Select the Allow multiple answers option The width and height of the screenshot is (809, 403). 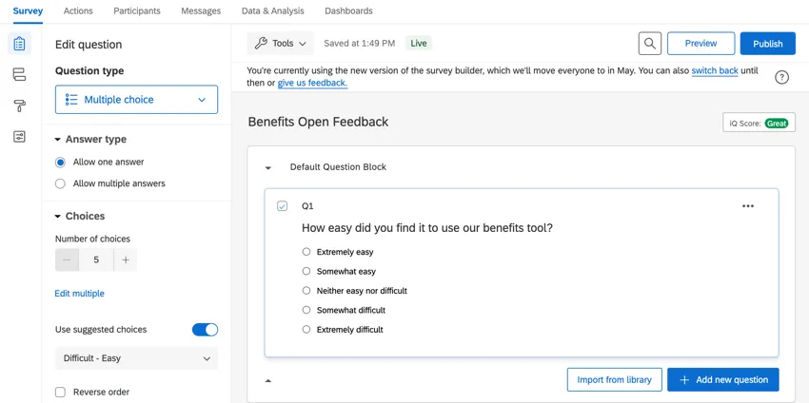(x=61, y=183)
